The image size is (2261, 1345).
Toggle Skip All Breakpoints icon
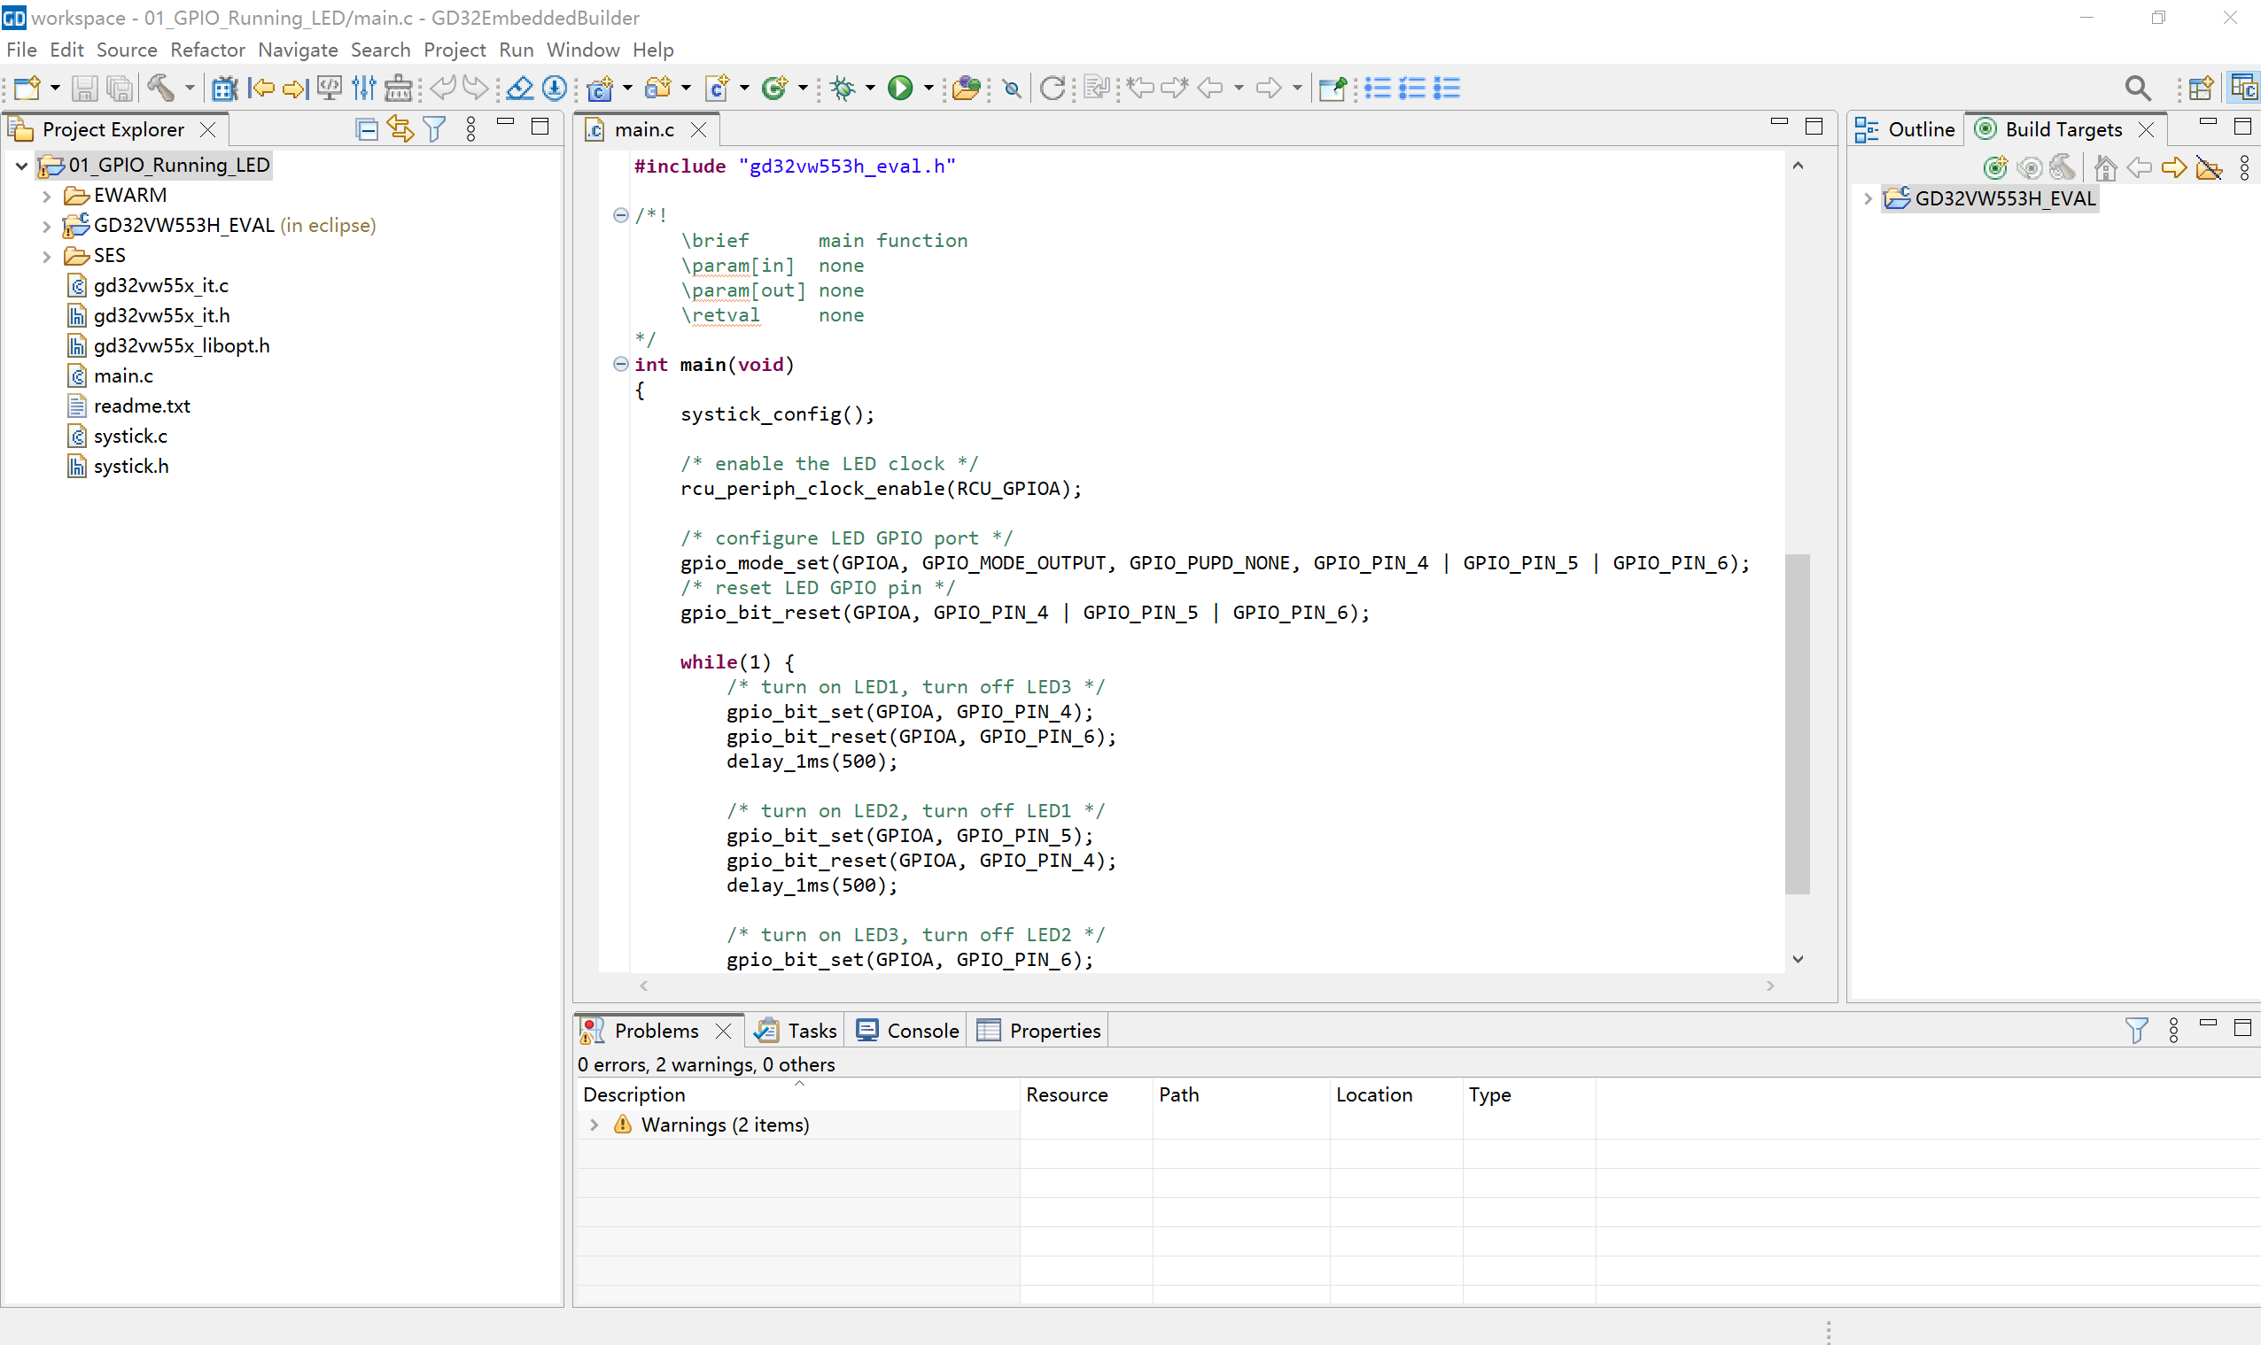coord(1013,88)
